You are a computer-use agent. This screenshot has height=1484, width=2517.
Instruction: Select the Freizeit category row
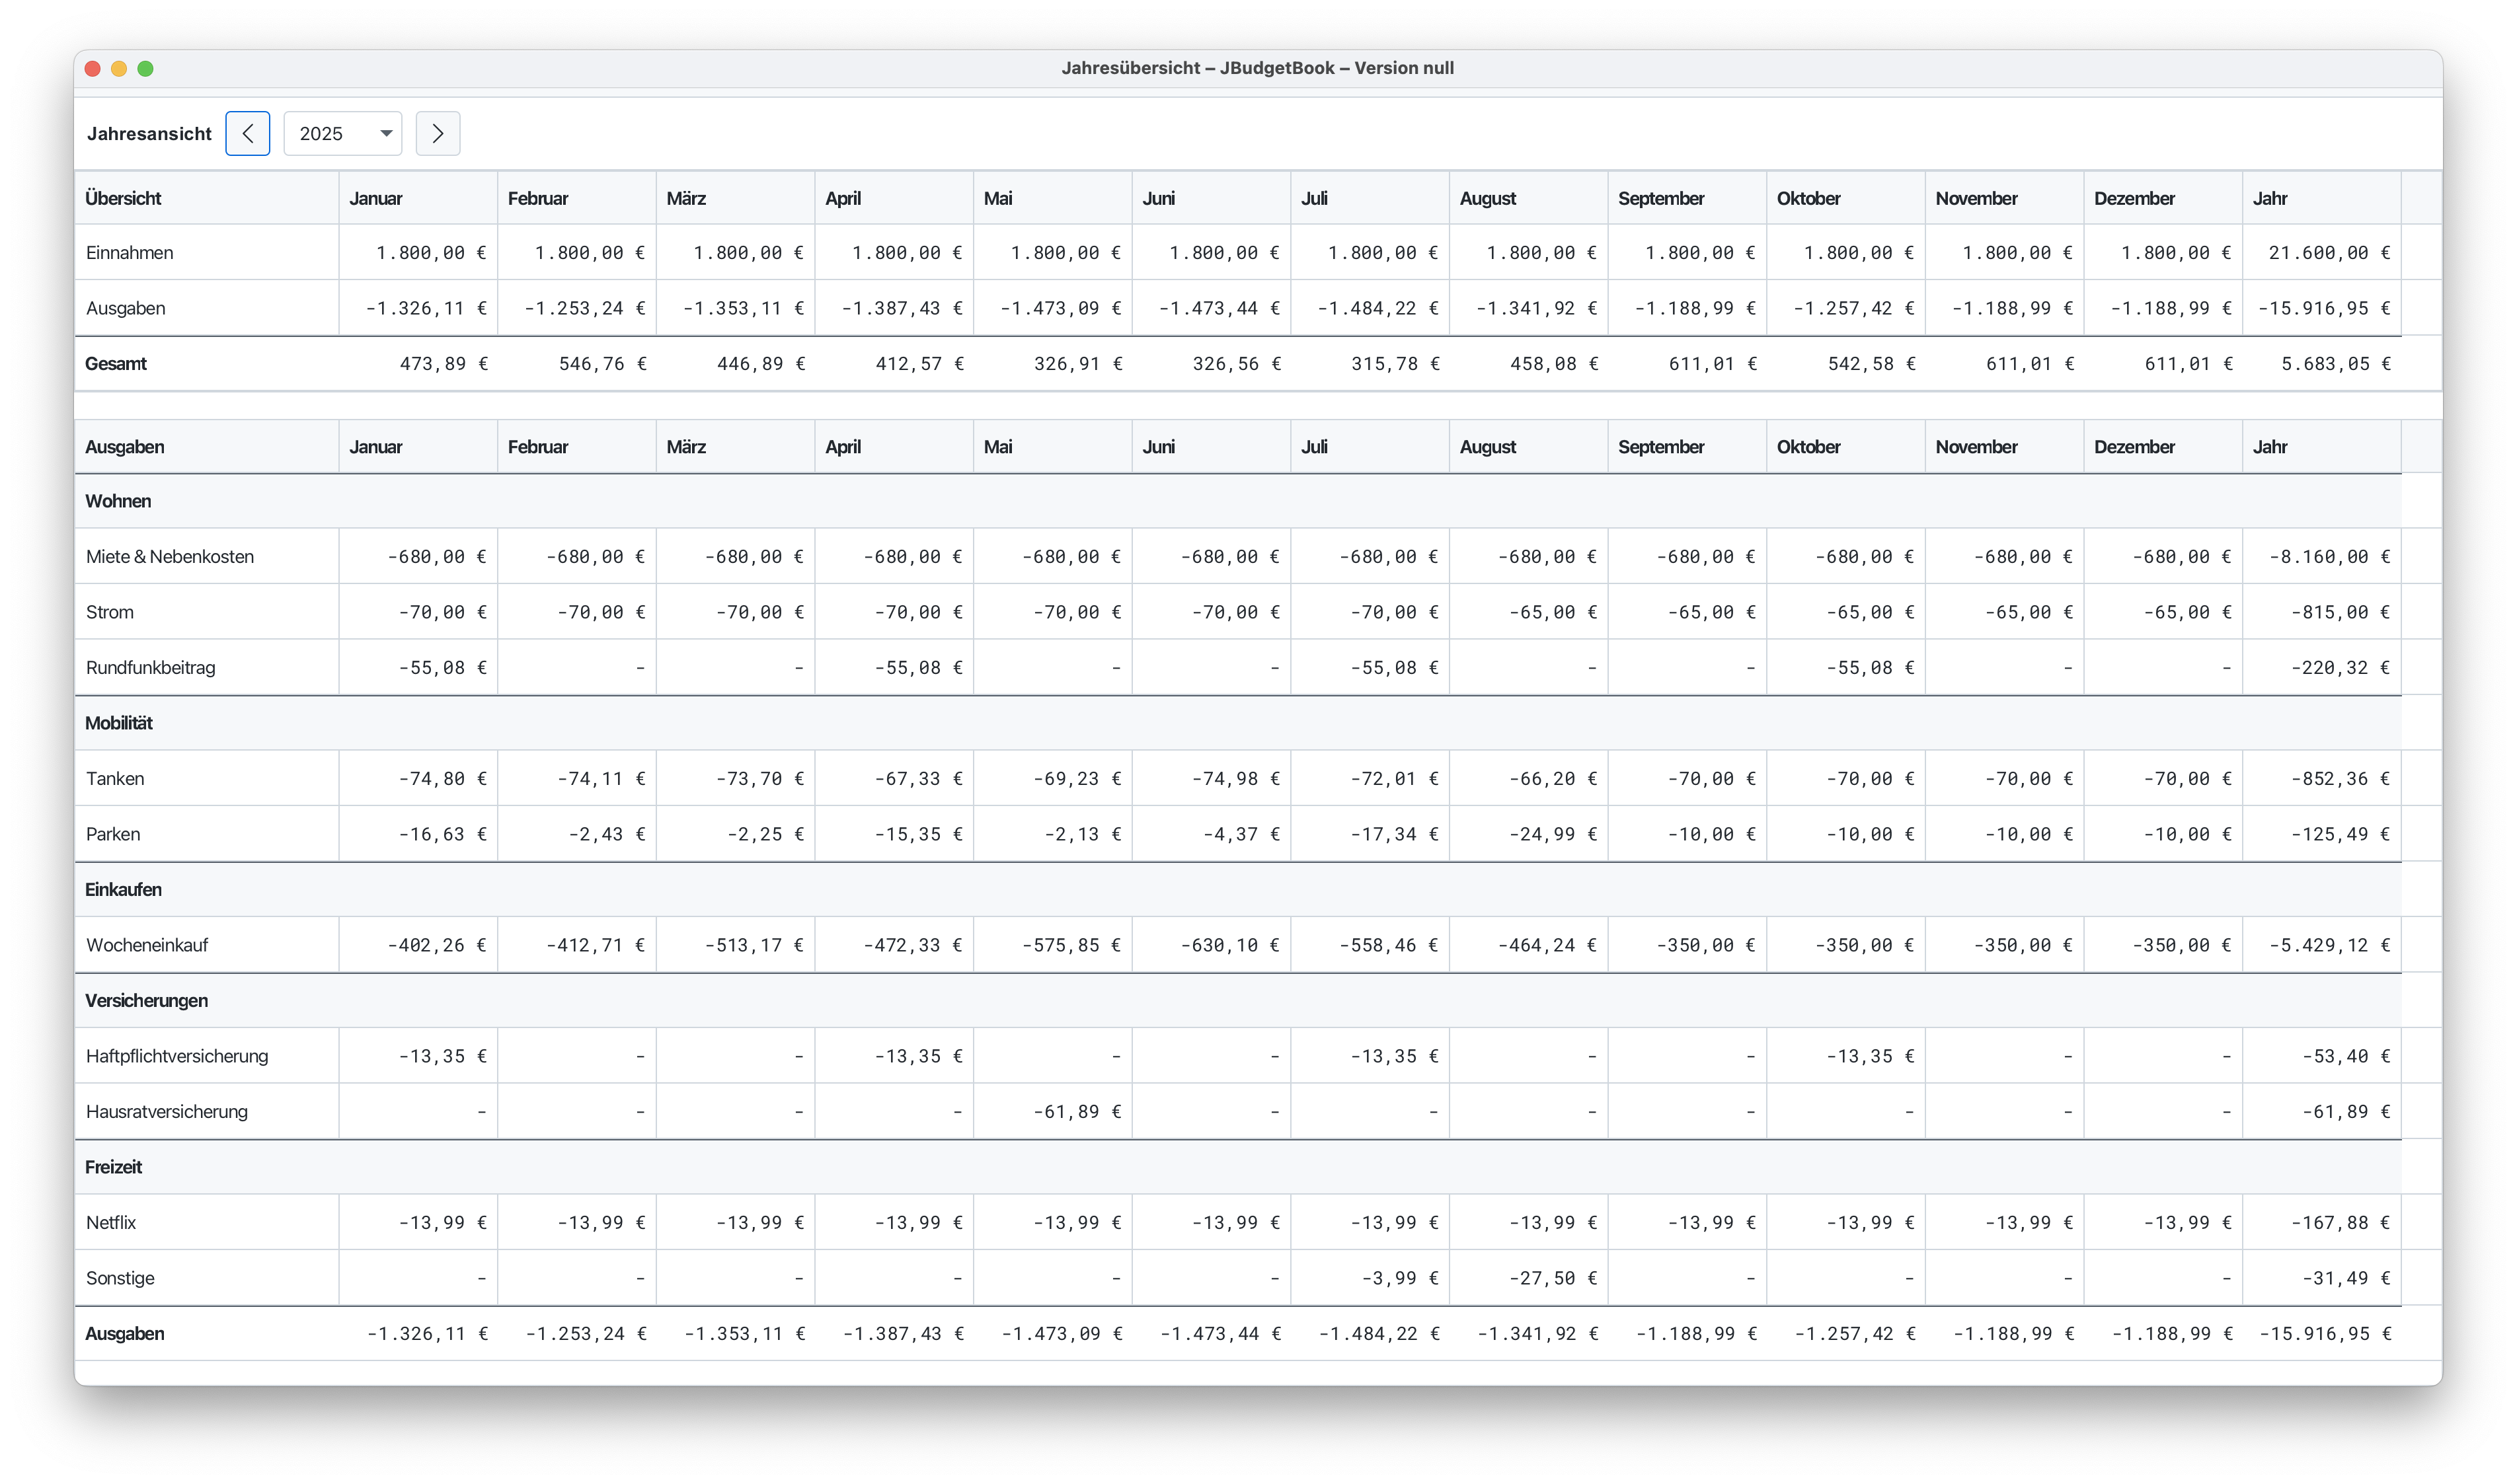coord(113,1167)
